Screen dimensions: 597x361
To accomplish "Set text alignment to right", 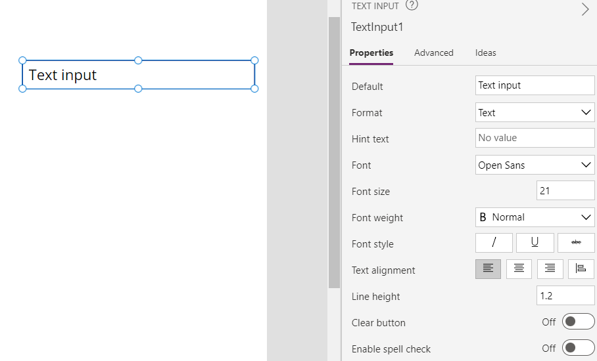I will point(550,269).
